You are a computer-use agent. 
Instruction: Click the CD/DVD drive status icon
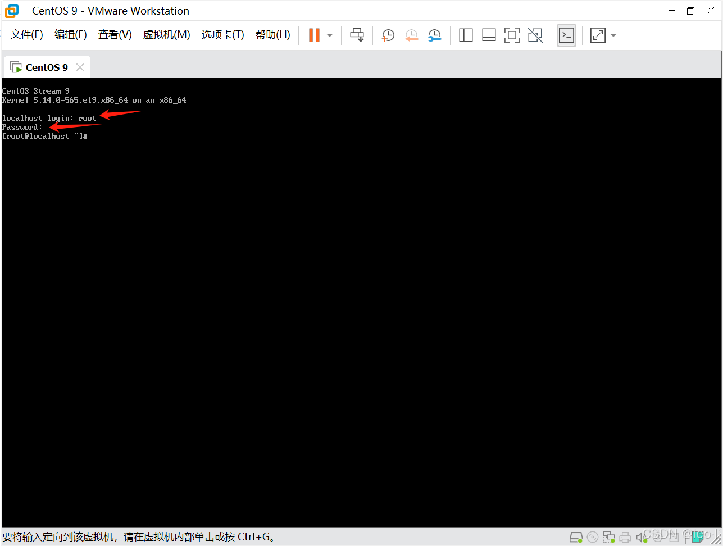tap(593, 538)
